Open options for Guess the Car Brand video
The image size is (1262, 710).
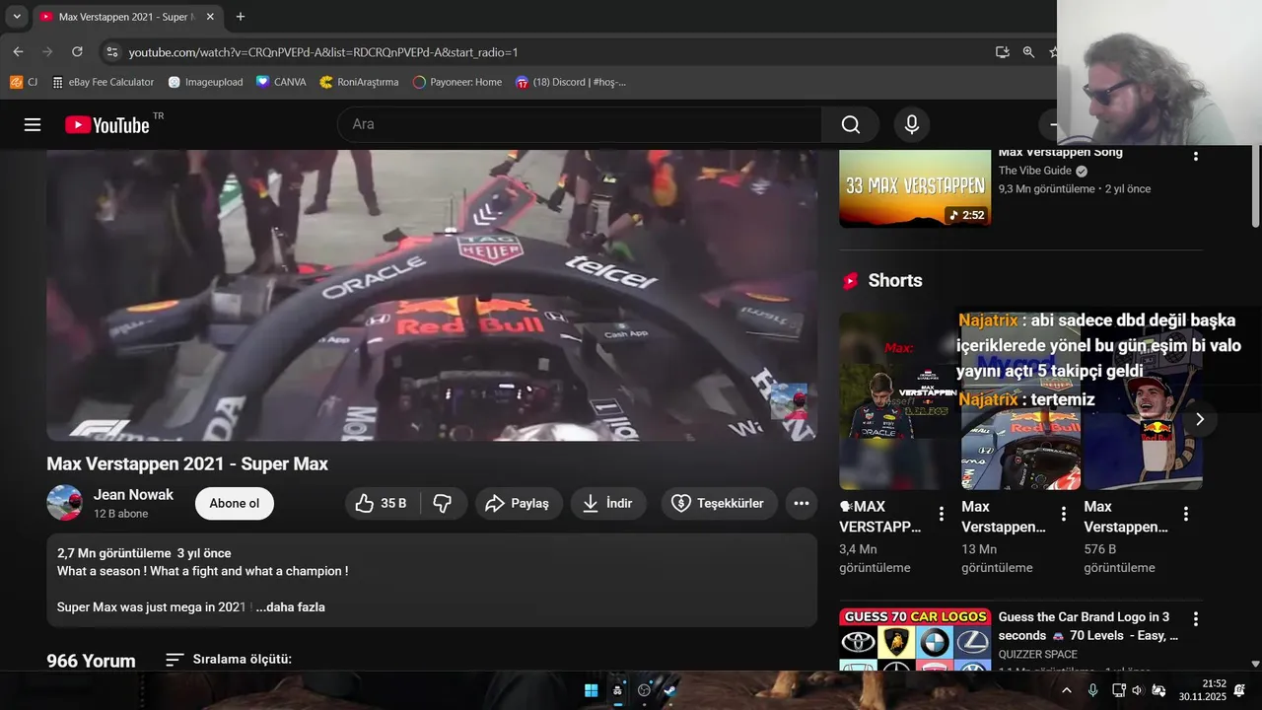coord(1196,619)
